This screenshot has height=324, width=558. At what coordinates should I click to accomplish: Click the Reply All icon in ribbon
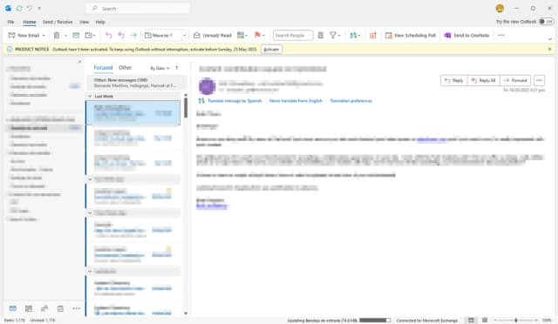coord(121,35)
